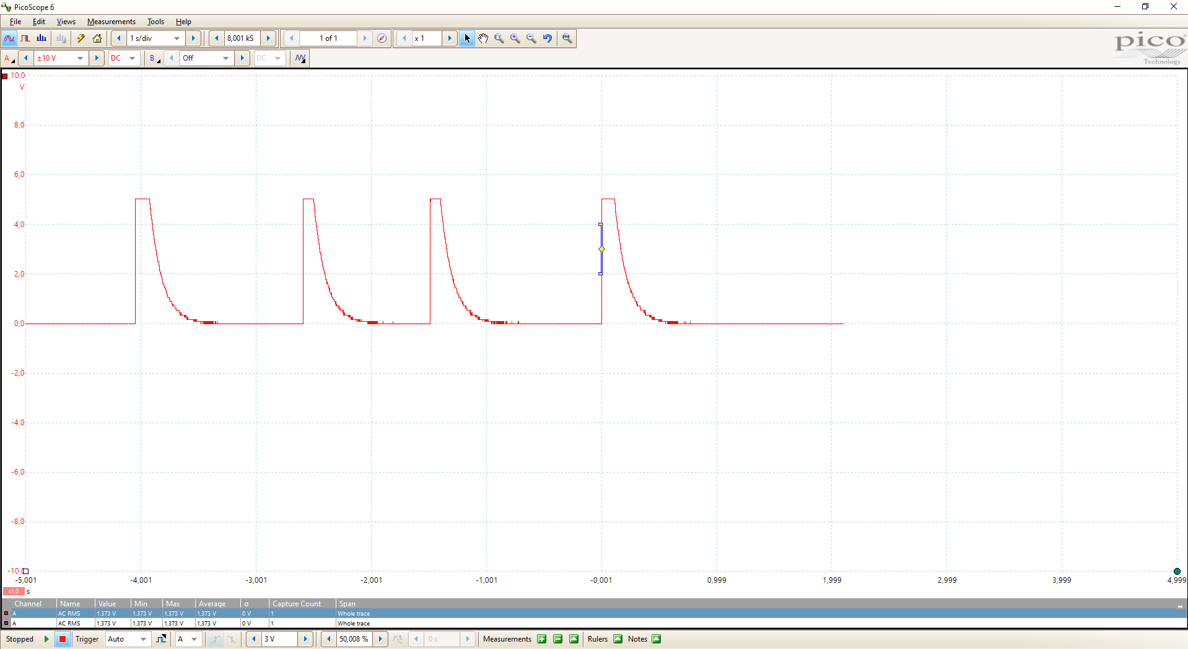Select the second AC RMS measurement row

click(x=594, y=623)
